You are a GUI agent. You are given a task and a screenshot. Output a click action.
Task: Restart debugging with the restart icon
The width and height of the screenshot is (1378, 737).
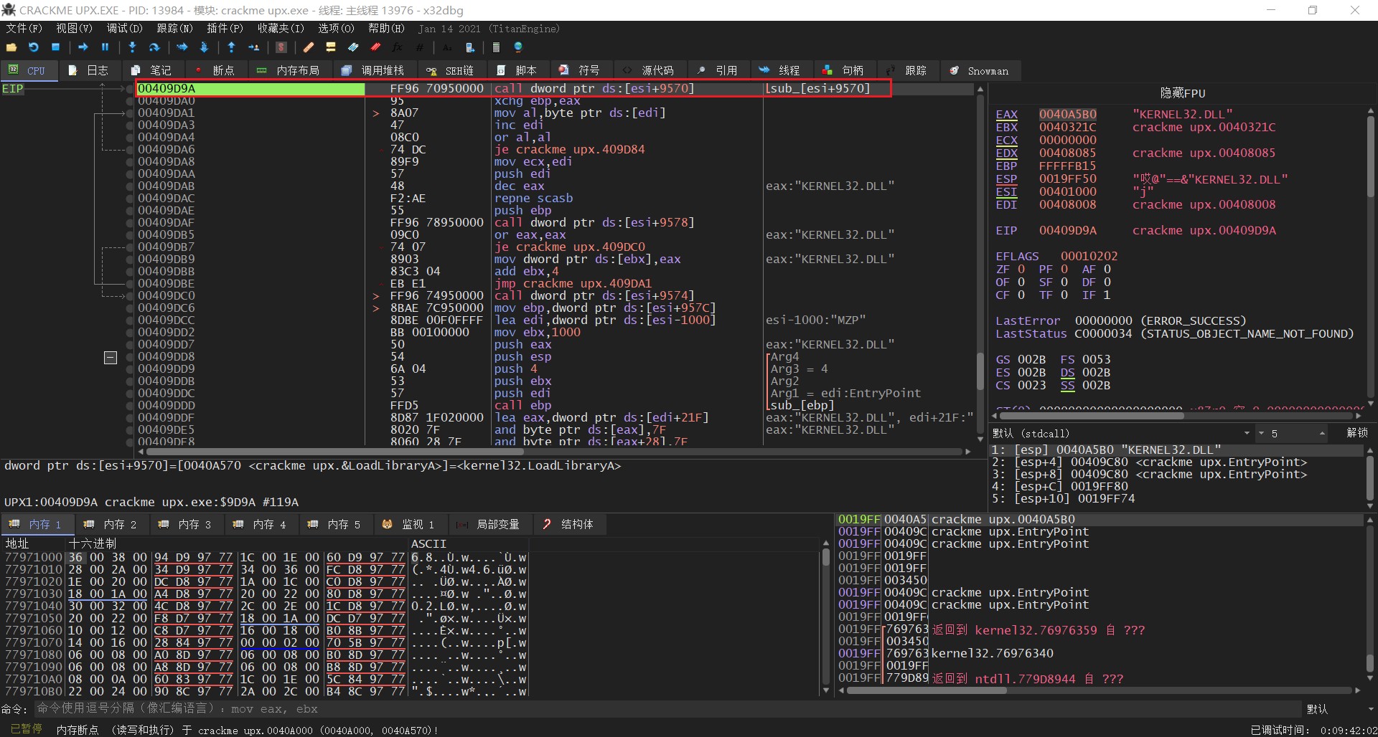(34, 47)
